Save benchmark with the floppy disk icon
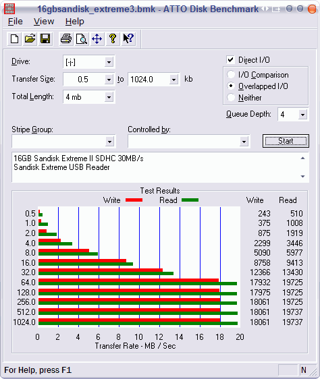The image size is (320, 379). pos(45,38)
